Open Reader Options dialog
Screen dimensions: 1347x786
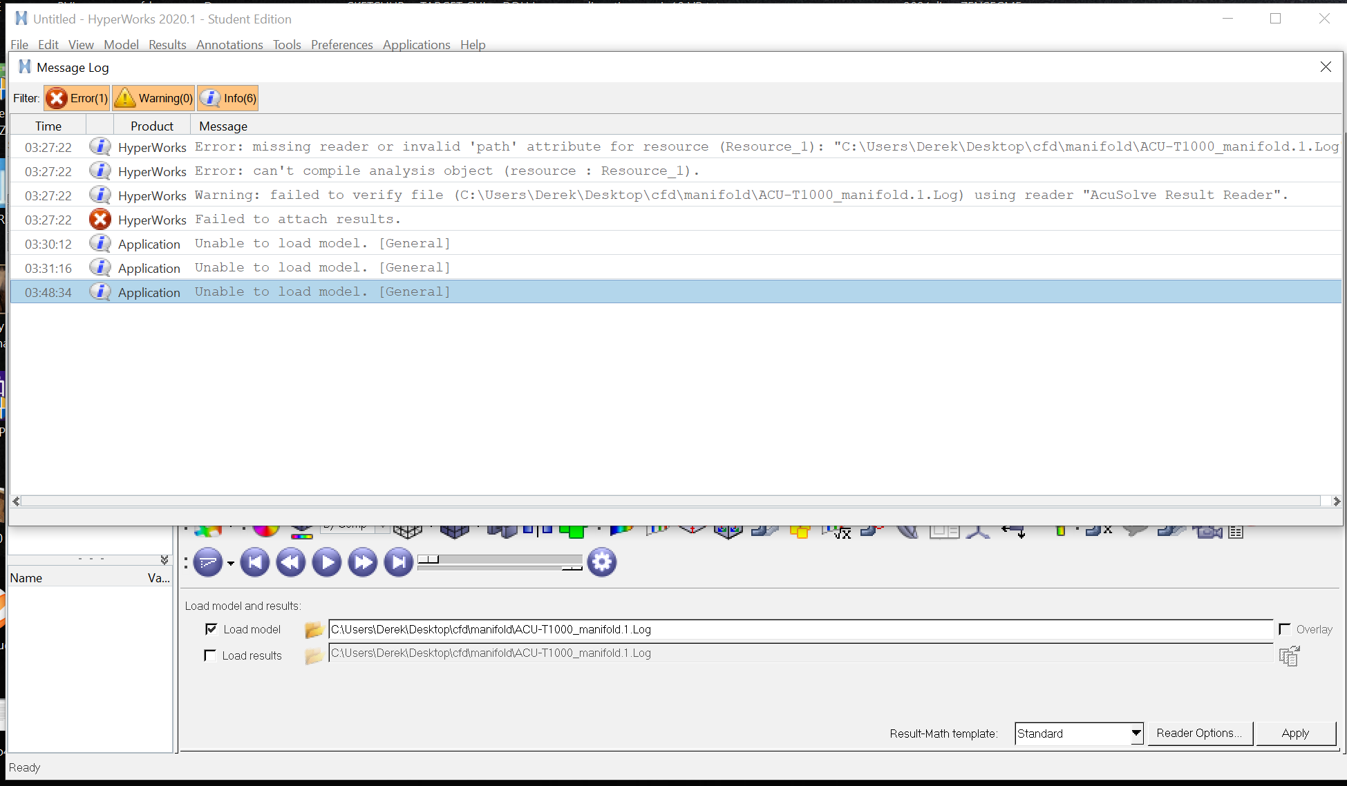(1199, 734)
